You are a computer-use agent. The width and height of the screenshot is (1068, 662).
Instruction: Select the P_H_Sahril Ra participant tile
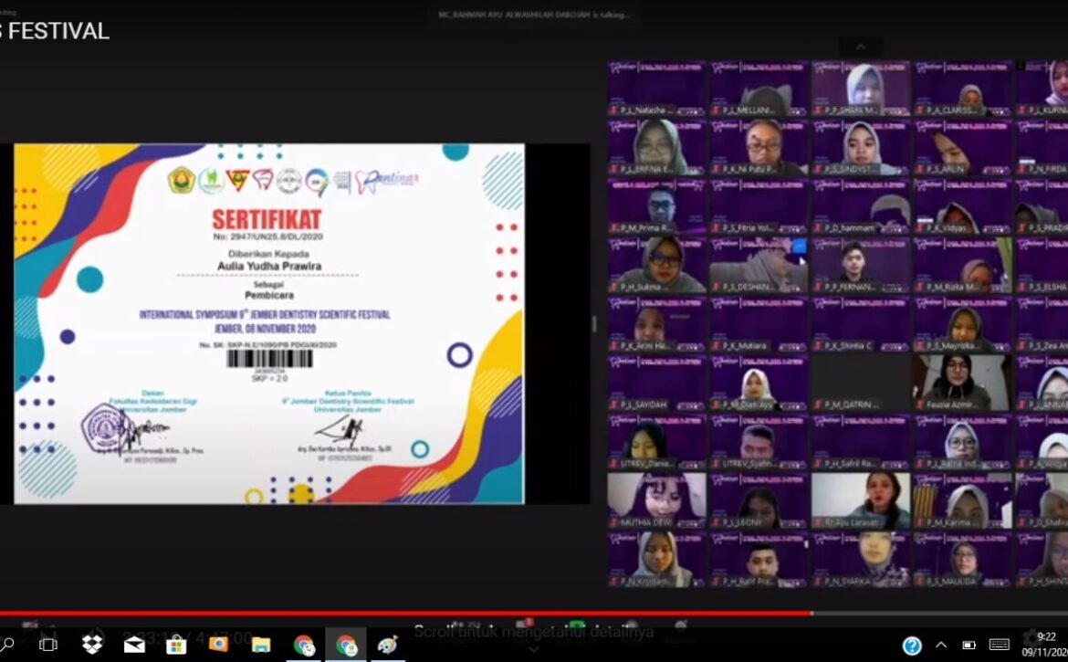861,442
